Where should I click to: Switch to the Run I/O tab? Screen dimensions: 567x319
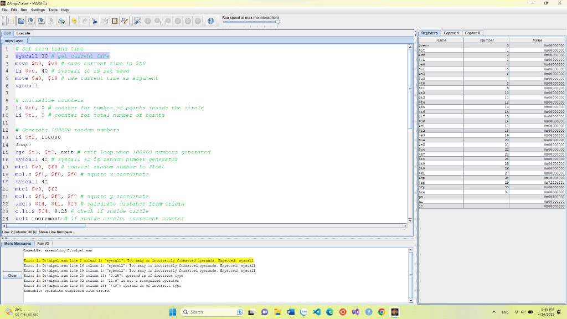tap(43, 244)
